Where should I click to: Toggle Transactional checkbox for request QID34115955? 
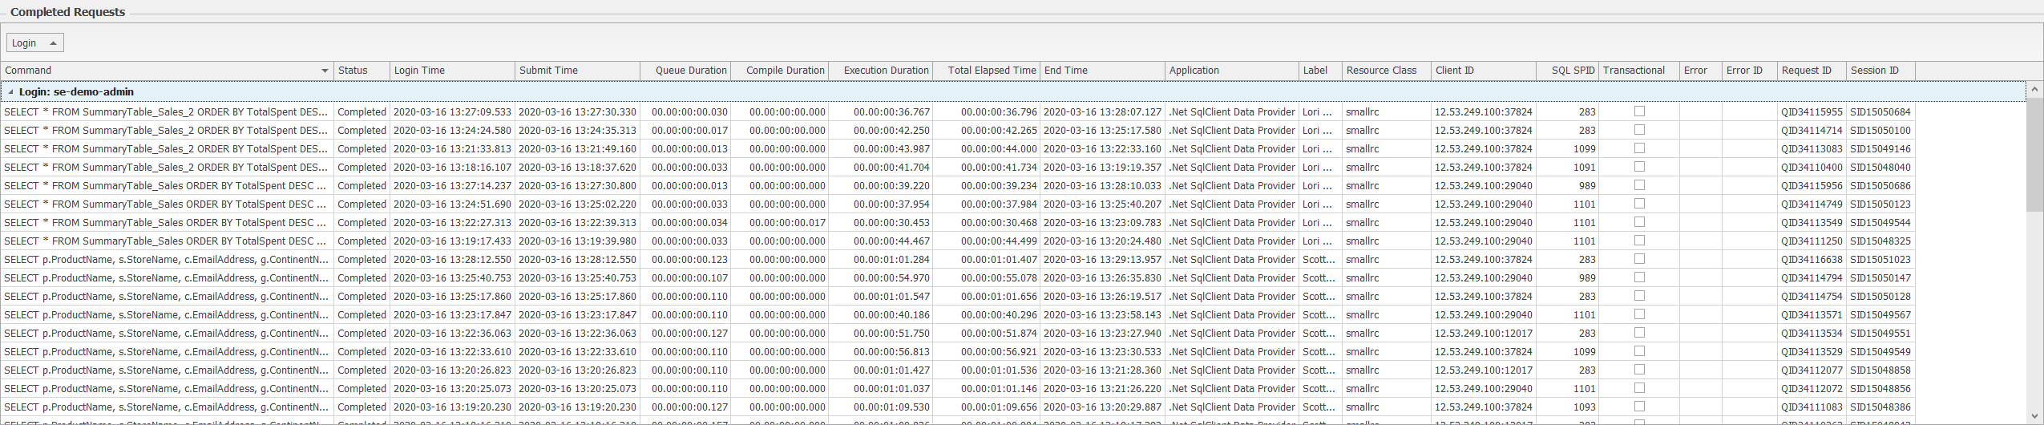pyautogui.click(x=1639, y=111)
